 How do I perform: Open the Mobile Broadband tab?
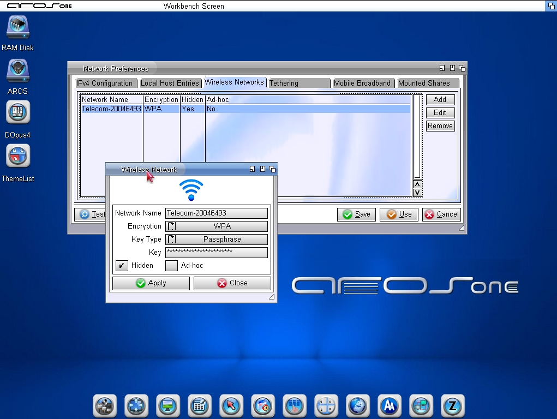[364, 83]
